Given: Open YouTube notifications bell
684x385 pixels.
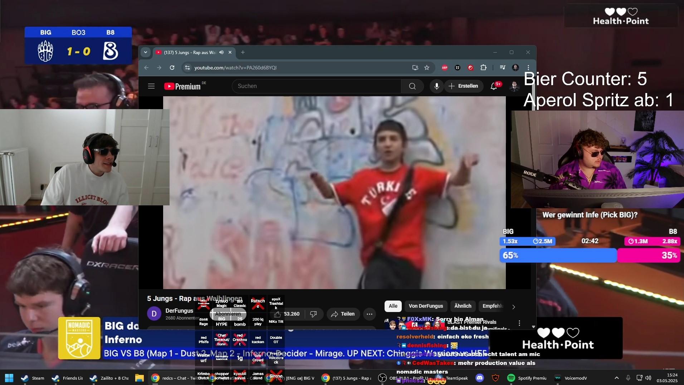Looking at the screenshot, I should 494,86.
